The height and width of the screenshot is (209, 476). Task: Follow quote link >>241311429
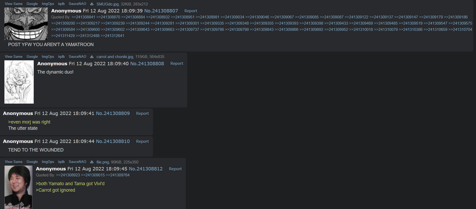click(x=63, y=36)
